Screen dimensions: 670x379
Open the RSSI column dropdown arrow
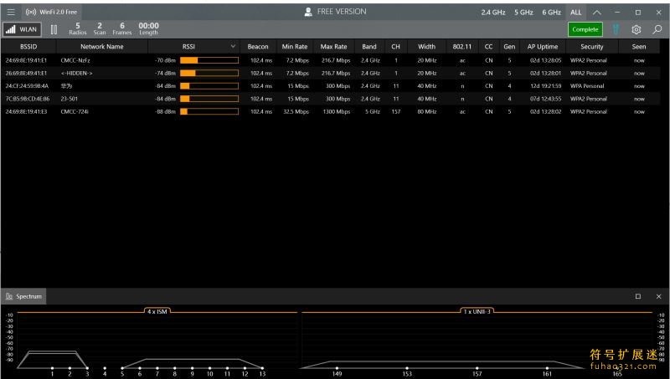click(233, 46)
